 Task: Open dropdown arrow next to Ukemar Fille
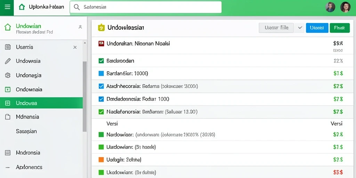point(300,28)
